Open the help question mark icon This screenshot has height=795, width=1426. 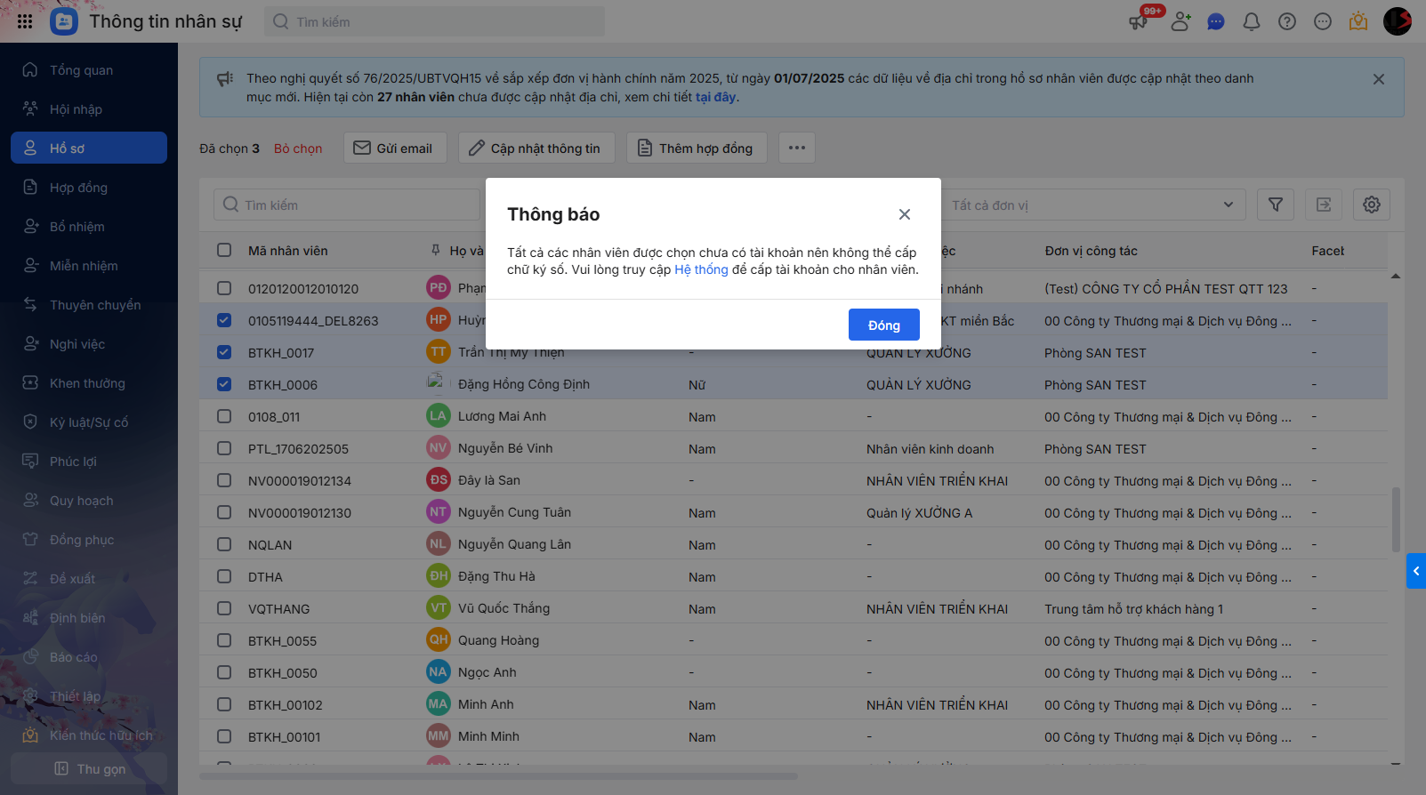1286,21
